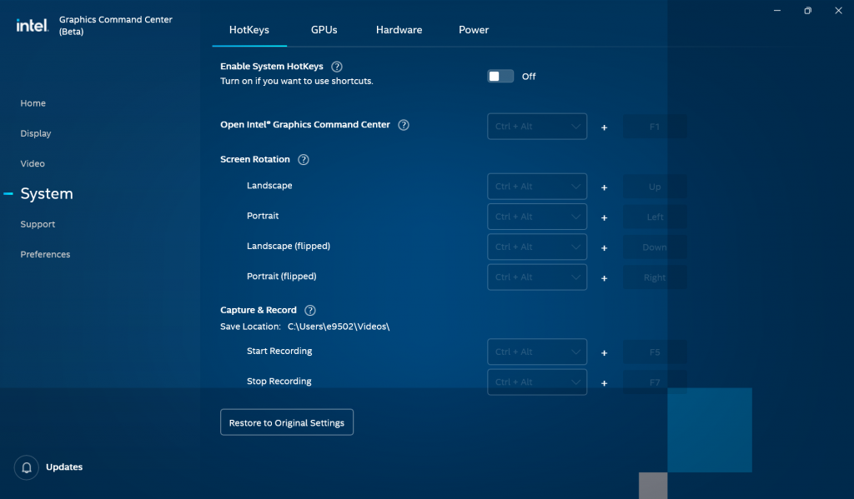854x499 pixels.
Task: Open Preferences in the sidebar
Action: 45,254
